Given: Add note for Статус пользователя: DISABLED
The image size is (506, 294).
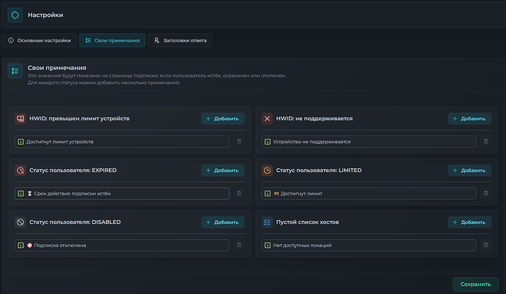Looking at the screenshot, I should click(223, 222).
